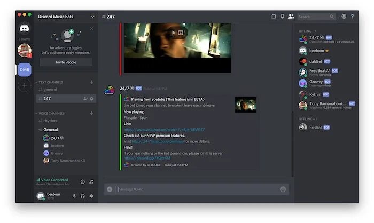This screenshot has height=223, width=374.
Task: Open Discord home via logo icon
Action: (25, 29)
